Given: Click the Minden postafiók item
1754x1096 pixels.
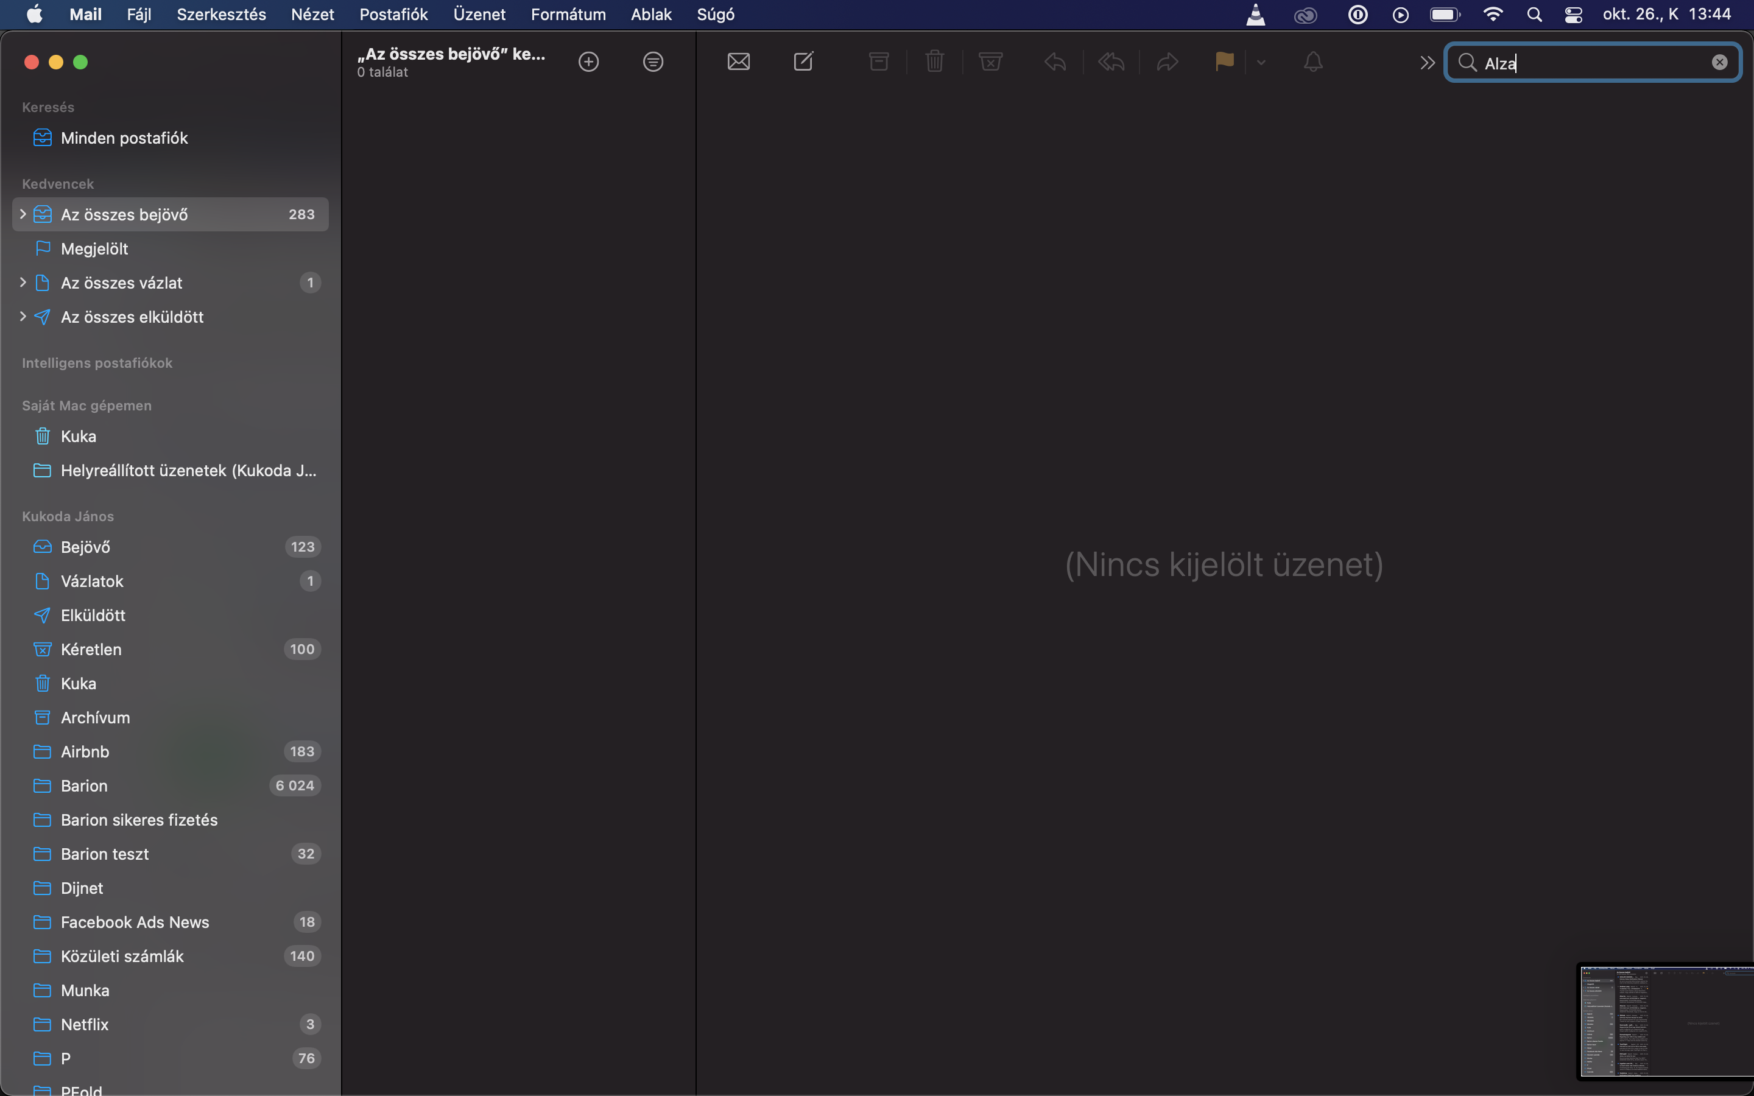Looking at the screenshot, I should coord(124,136).
